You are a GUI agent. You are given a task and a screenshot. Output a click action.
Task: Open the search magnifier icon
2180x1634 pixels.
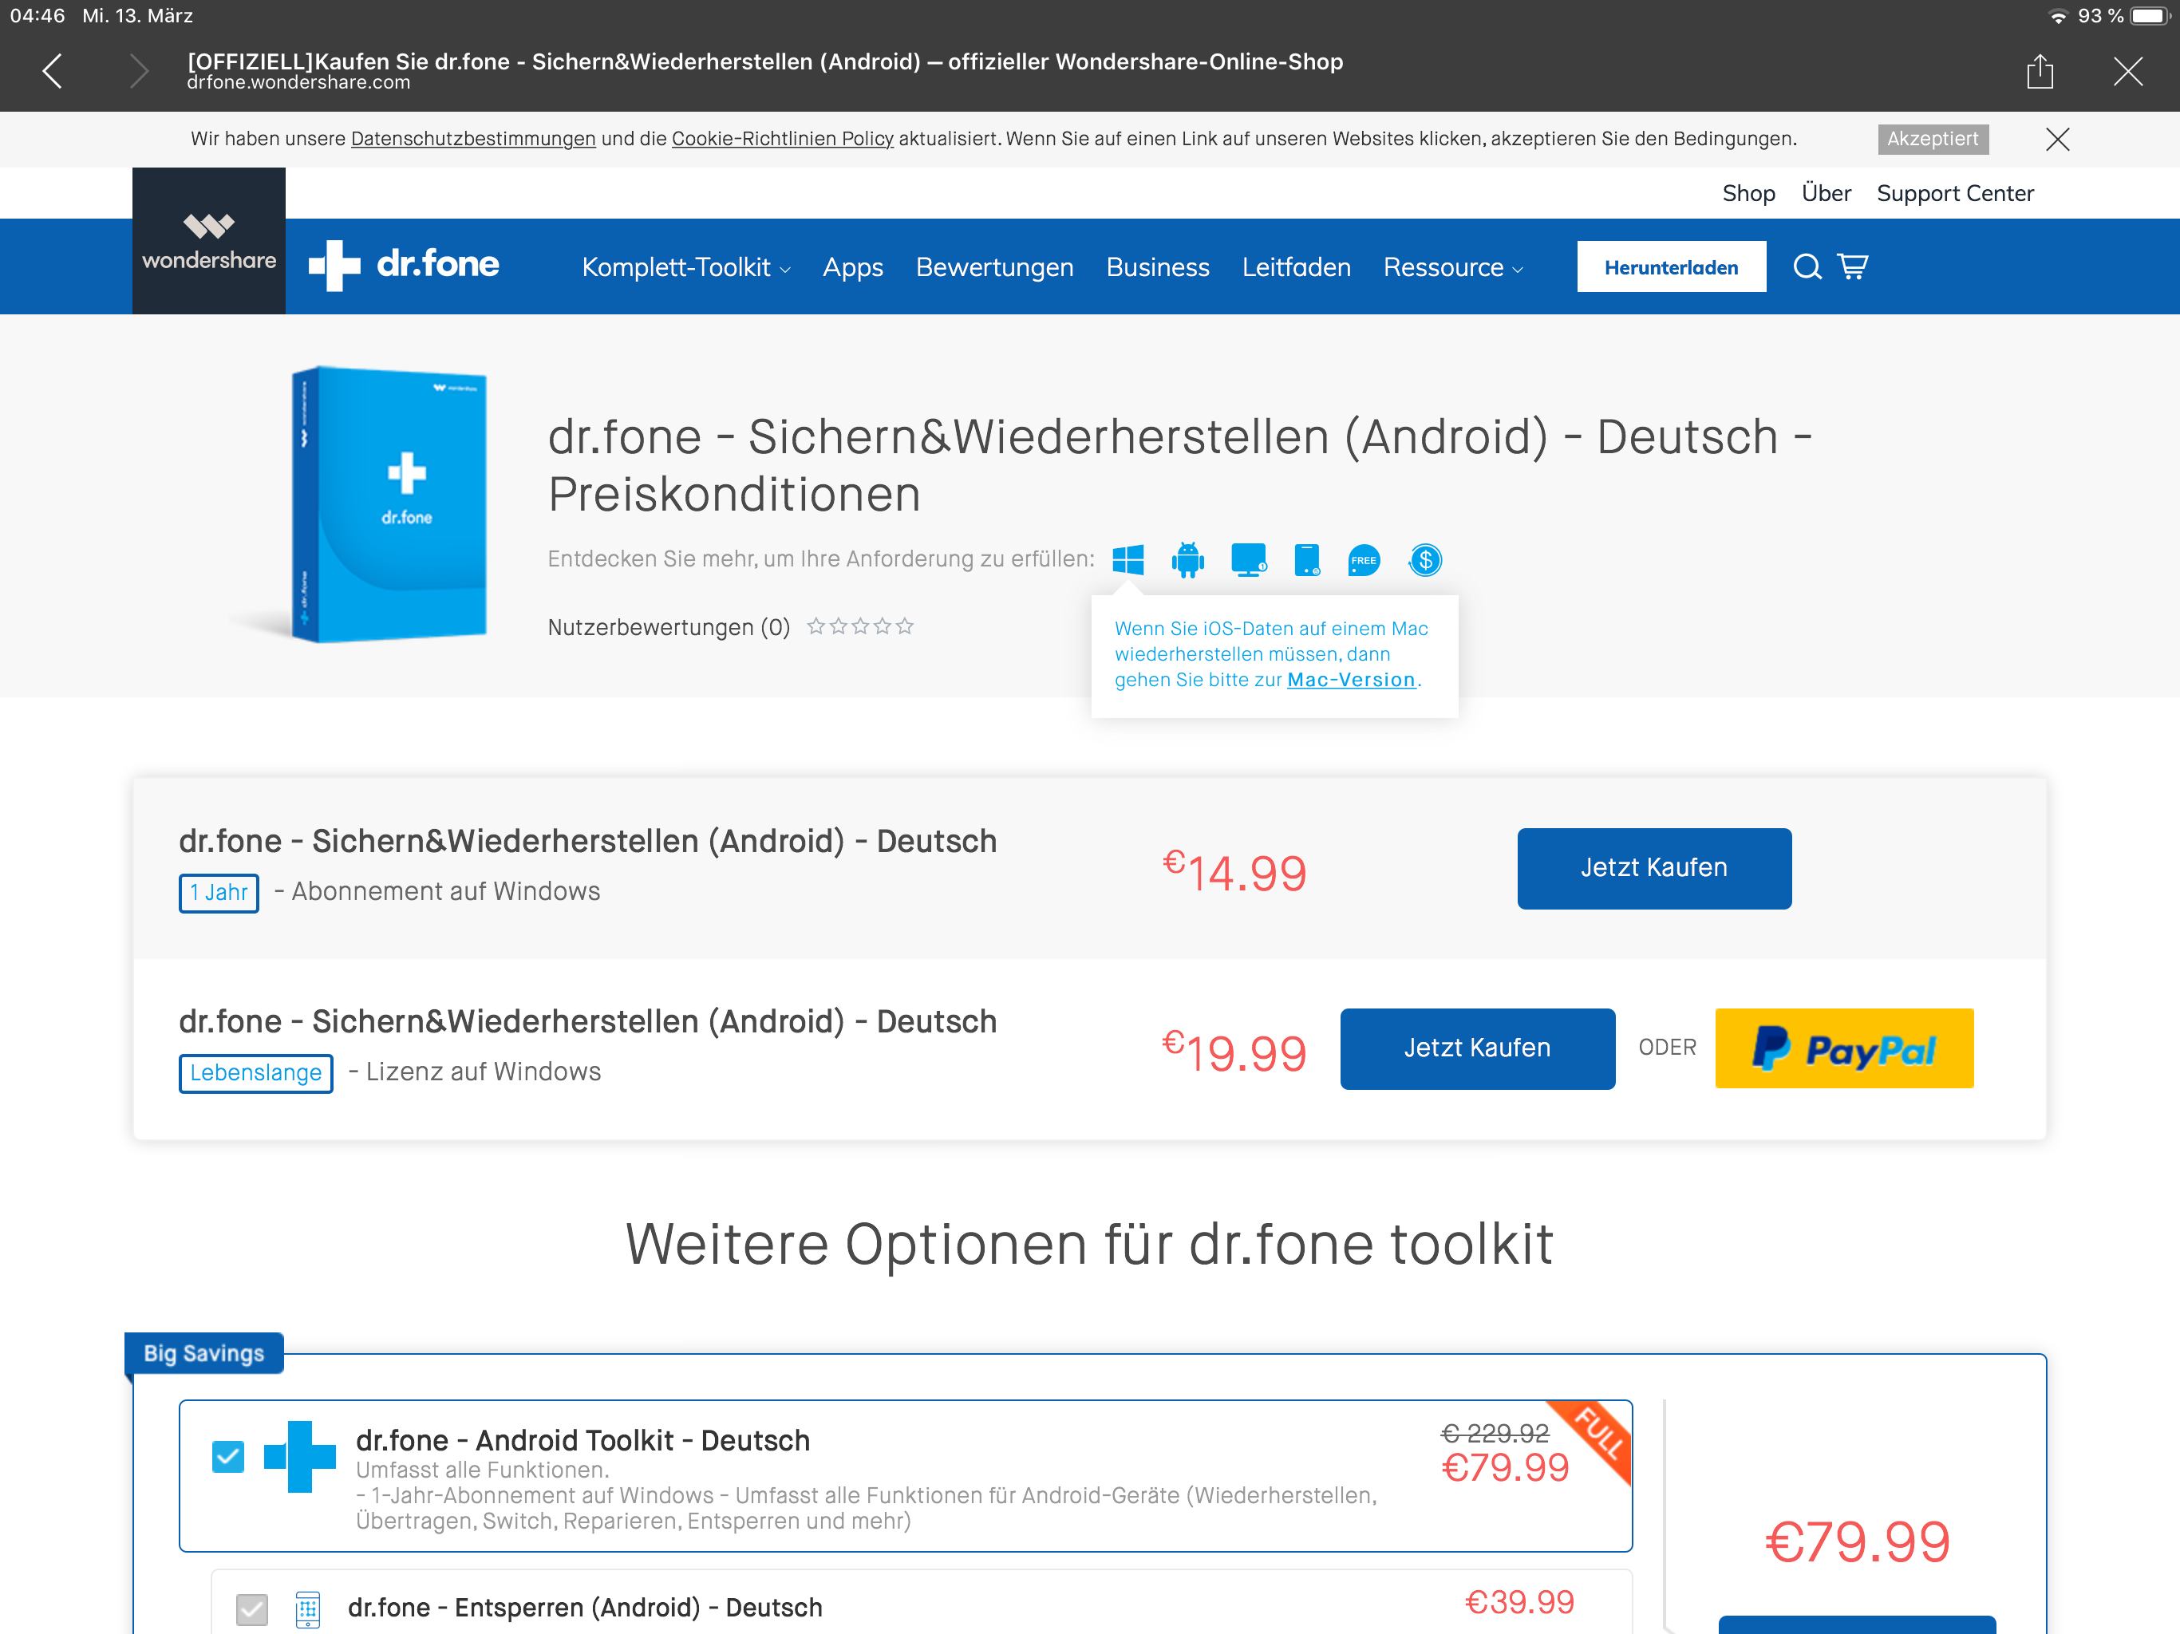coord(1806,267)
